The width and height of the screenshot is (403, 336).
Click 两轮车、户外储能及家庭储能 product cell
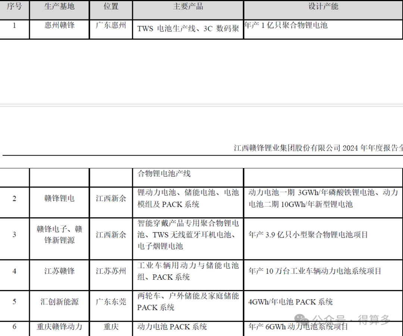188,306
